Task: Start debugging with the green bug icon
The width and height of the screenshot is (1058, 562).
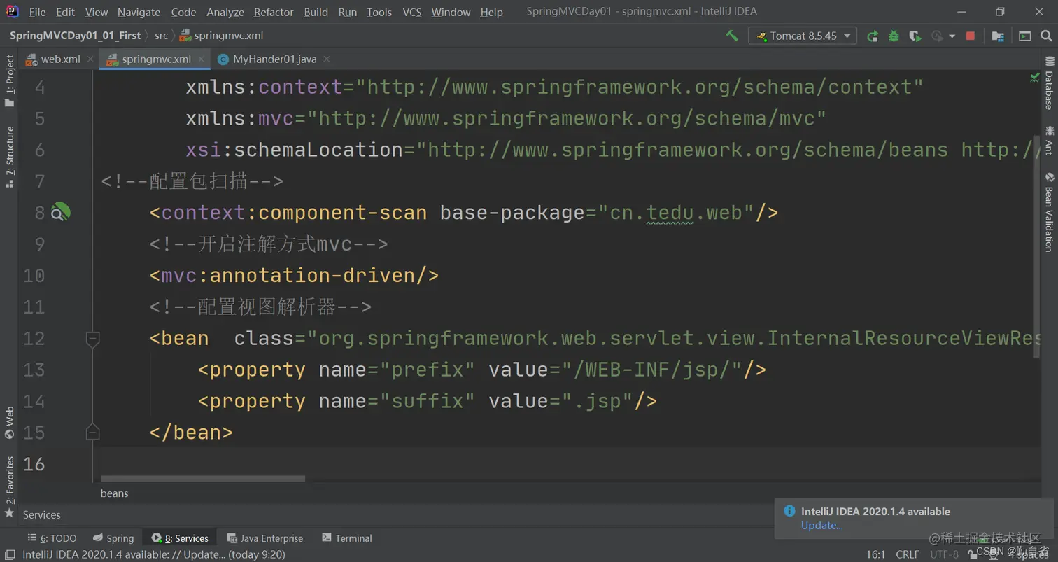Action: pyautogui.click(x=894, y=36)
